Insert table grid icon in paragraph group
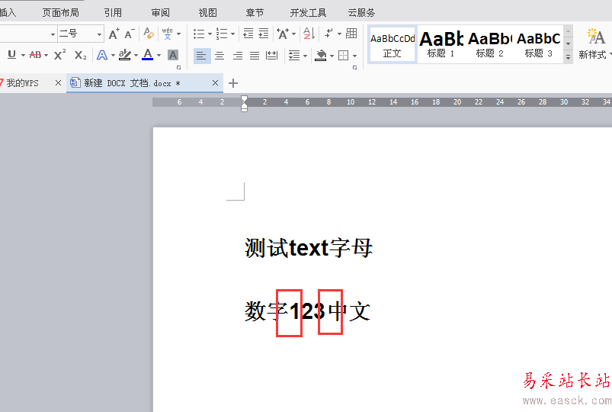 351,34
